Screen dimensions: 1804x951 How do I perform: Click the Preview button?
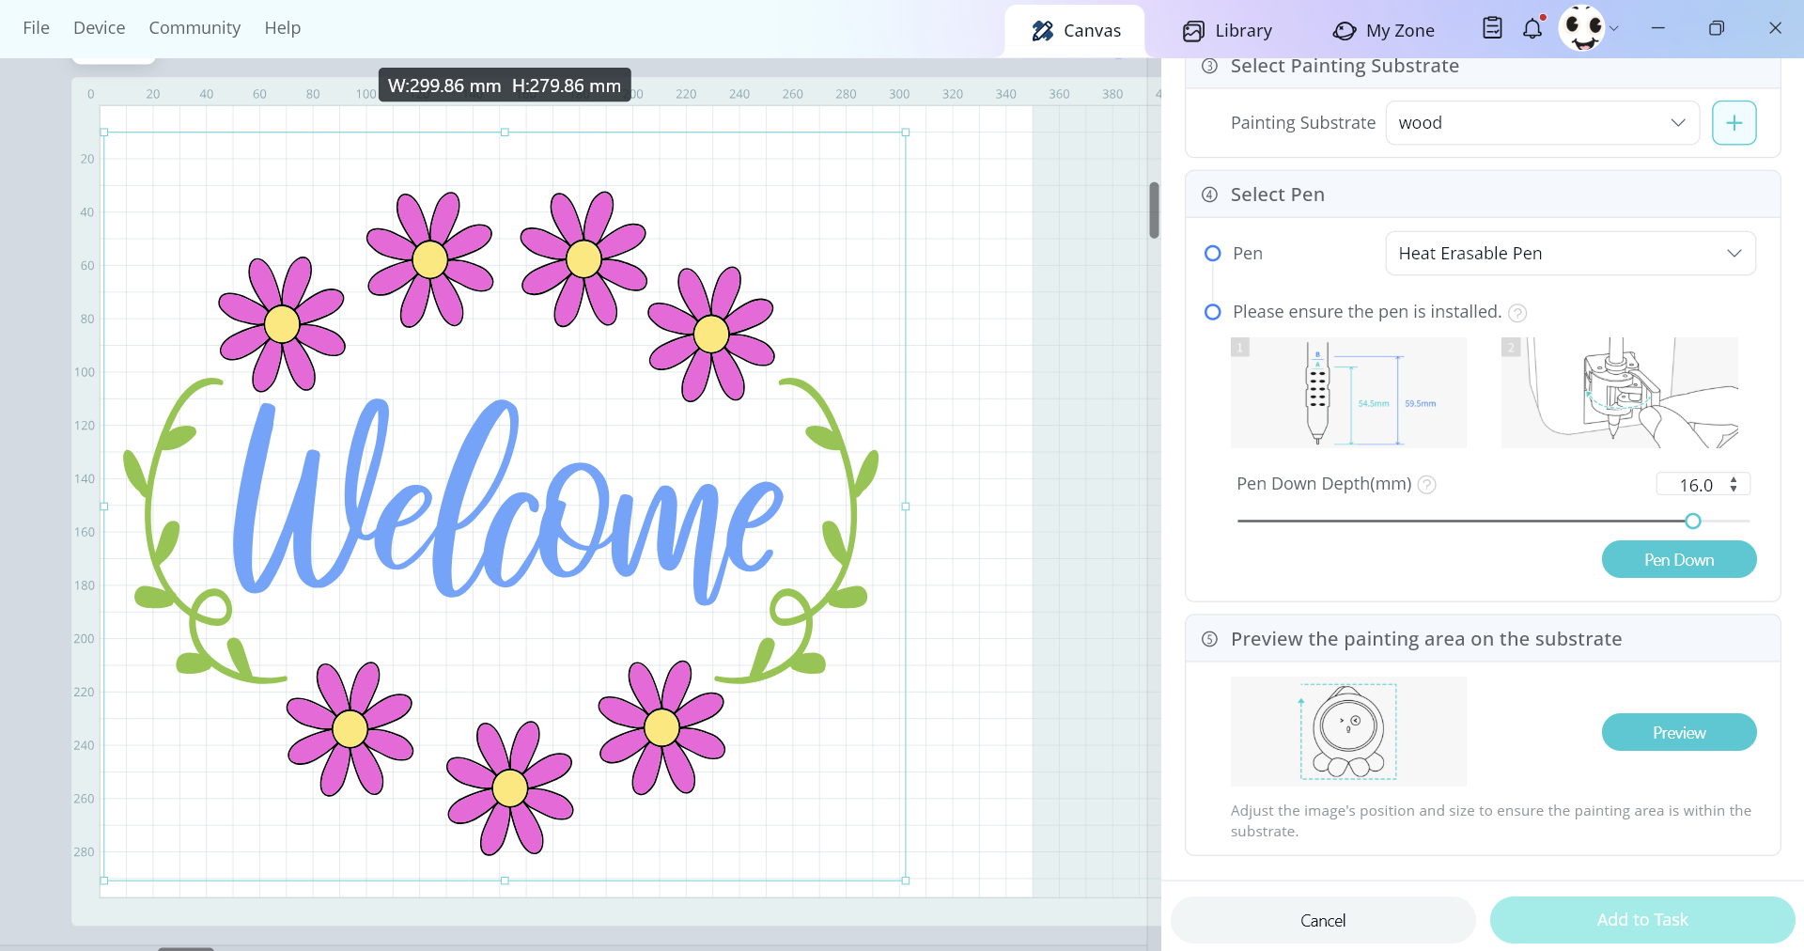pyautogui.click(x=1679, y=732)
